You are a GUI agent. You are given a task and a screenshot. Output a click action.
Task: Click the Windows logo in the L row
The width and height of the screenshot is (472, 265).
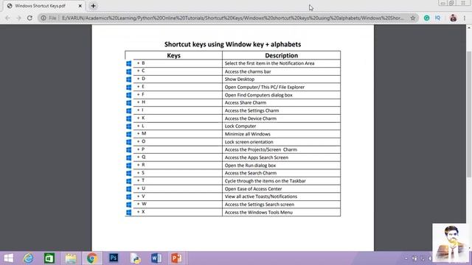coord(129,127)
